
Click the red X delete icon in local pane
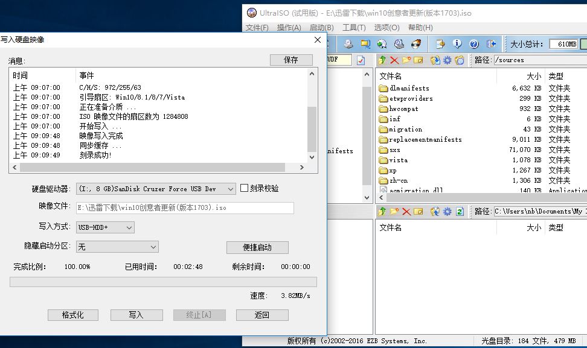pyautogui.click(x=406, y=212)
